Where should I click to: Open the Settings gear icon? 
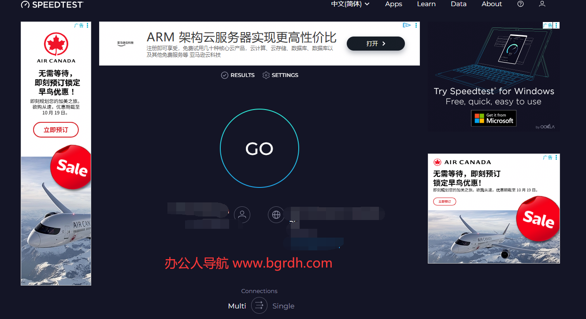266,75
